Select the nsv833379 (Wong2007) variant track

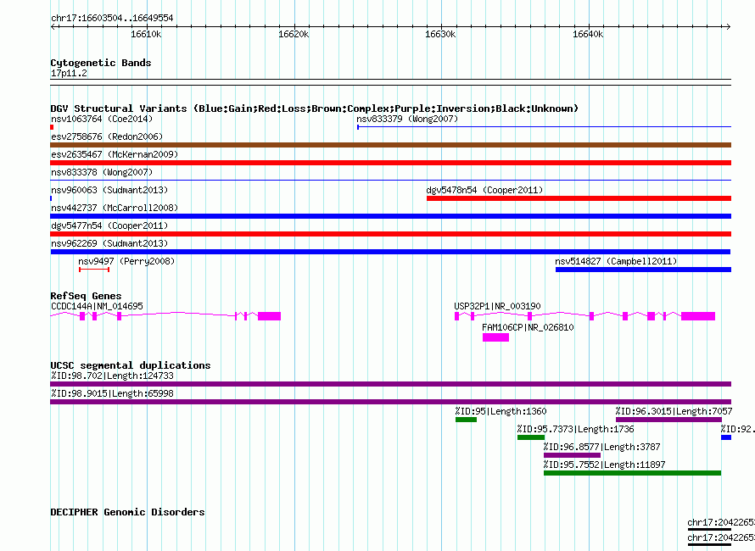coord(544,127)
